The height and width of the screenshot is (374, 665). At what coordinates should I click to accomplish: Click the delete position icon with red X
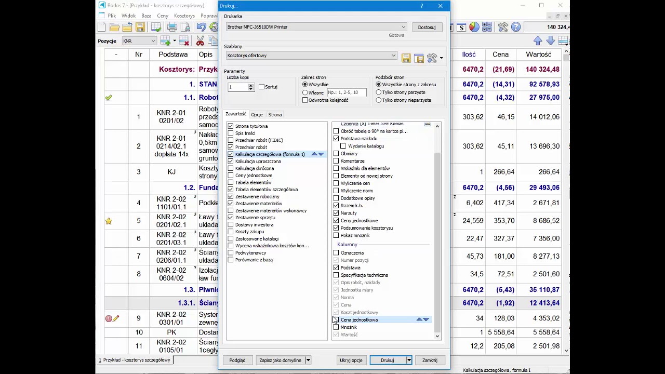pos(183,41)
